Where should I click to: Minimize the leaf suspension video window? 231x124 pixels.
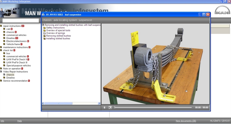pyautogui.click(x=200, y=15)
